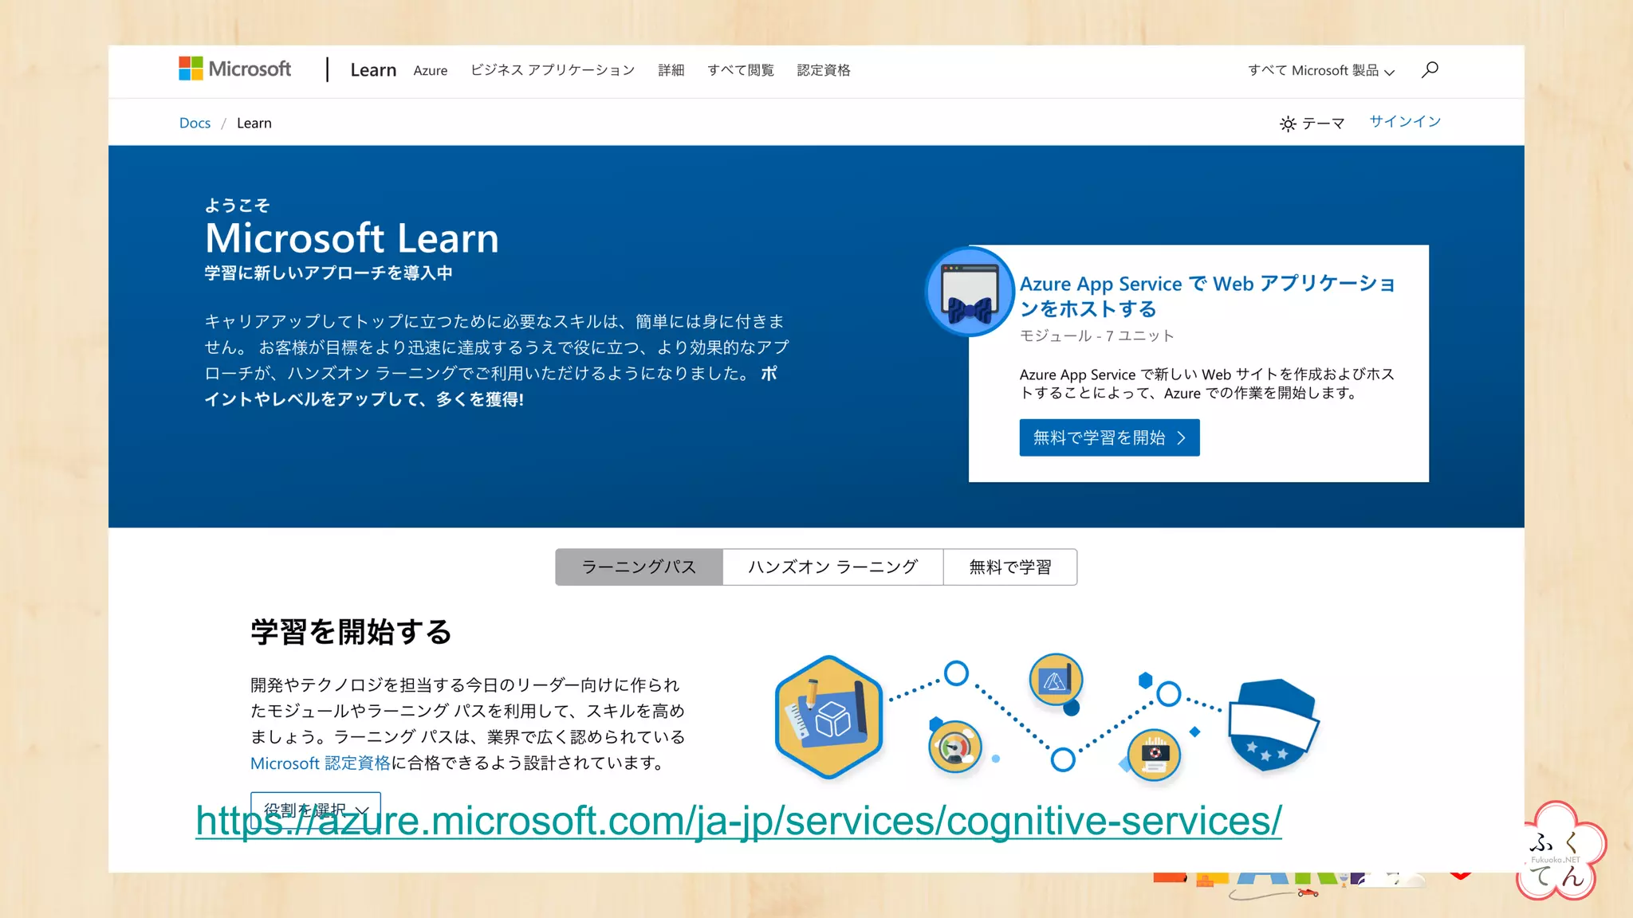Expand すべて Microsoft 製品 dropdown

click(1321, 70)
